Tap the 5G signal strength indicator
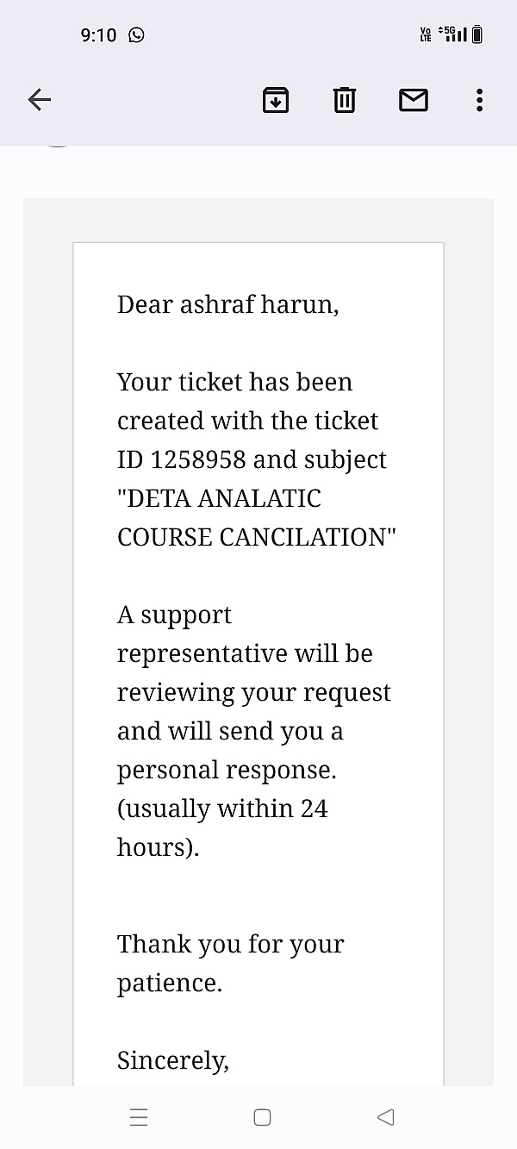517x1149 pixels. coord(453,34)
